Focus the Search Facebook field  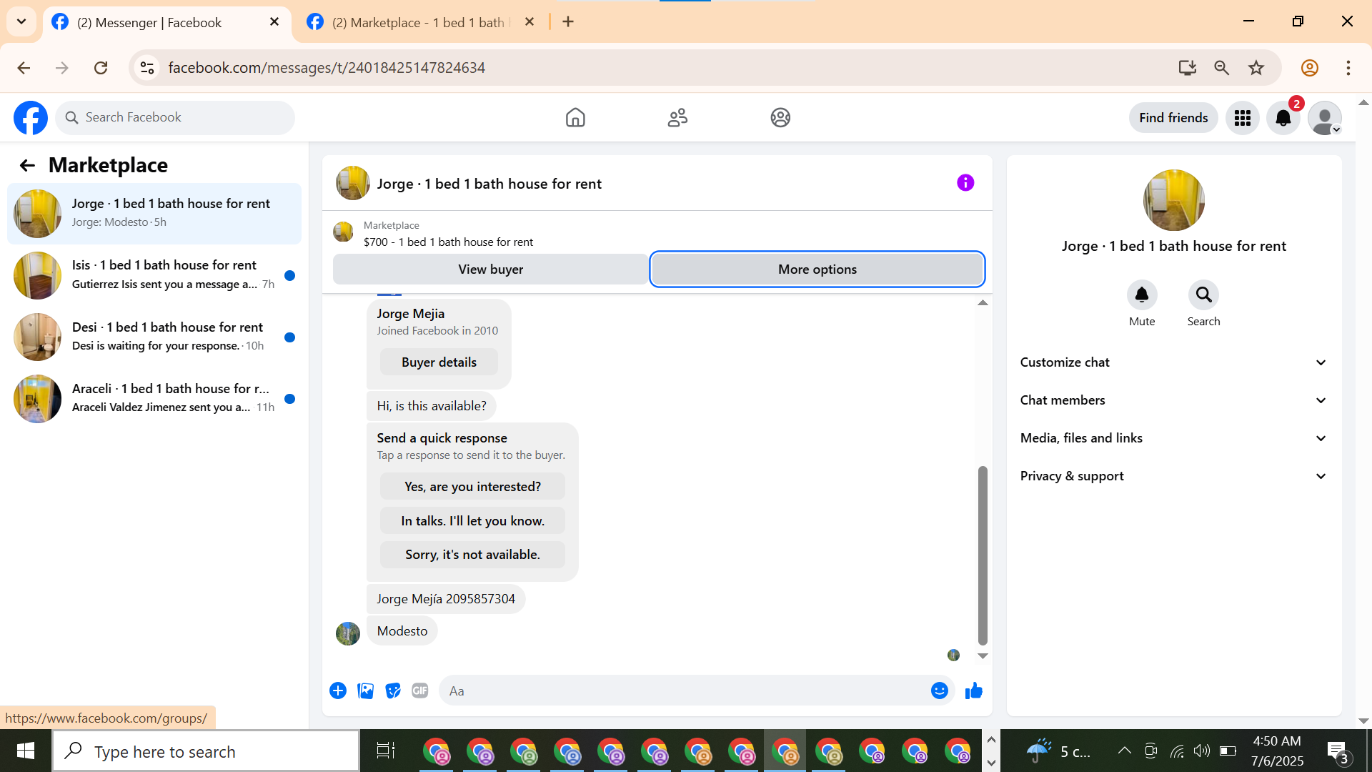point(175,117)
